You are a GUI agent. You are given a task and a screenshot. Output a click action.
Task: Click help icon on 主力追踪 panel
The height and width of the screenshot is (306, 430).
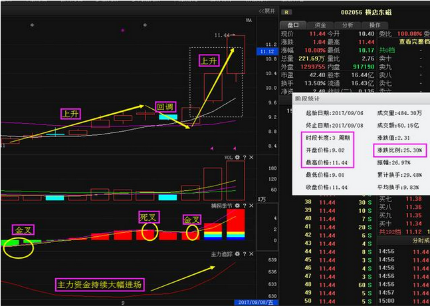[245, 254]
